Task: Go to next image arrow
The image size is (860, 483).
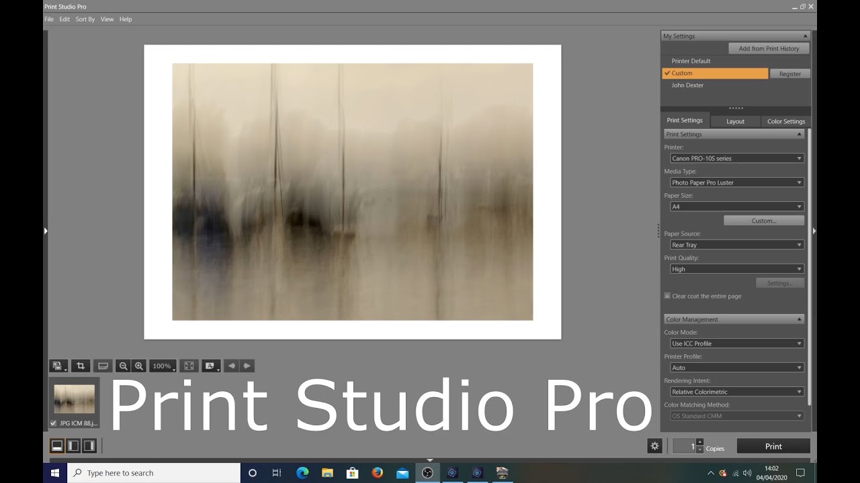Action: 247,366
